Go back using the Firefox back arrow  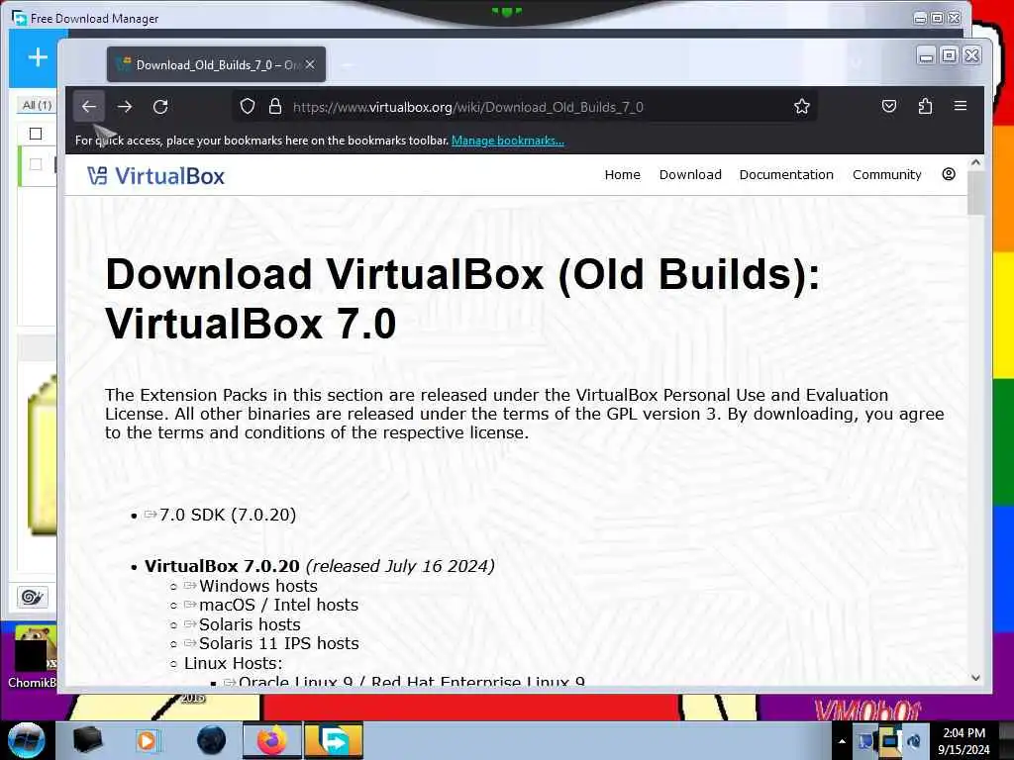(x=89, y=107)
